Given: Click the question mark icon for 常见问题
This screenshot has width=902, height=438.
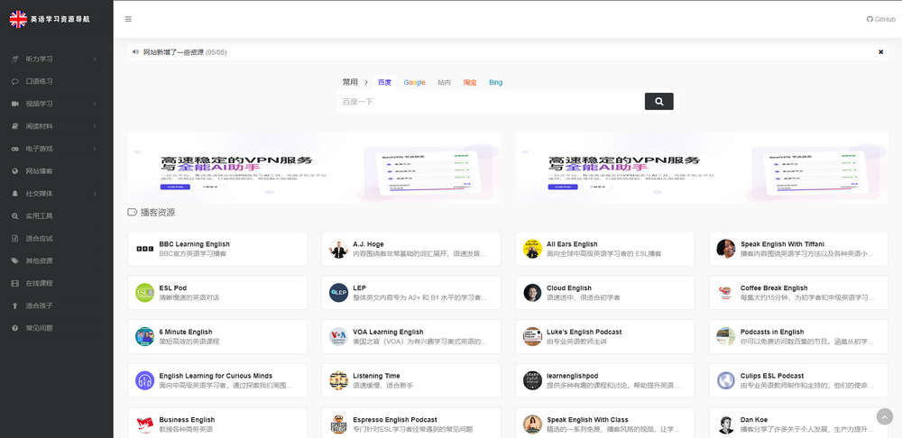Looking at the screenshot, I should [15, 328].
